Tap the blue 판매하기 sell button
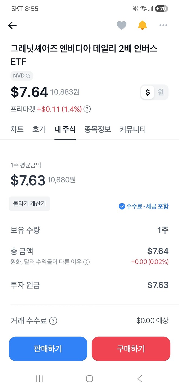The image size is (179, 389). coord(48,349)
